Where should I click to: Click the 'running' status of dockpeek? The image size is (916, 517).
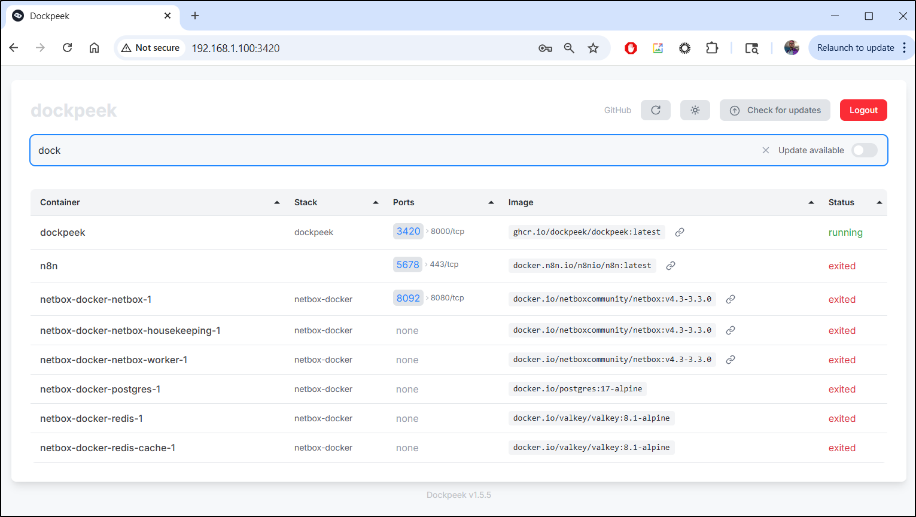click(x=845, y=232)
